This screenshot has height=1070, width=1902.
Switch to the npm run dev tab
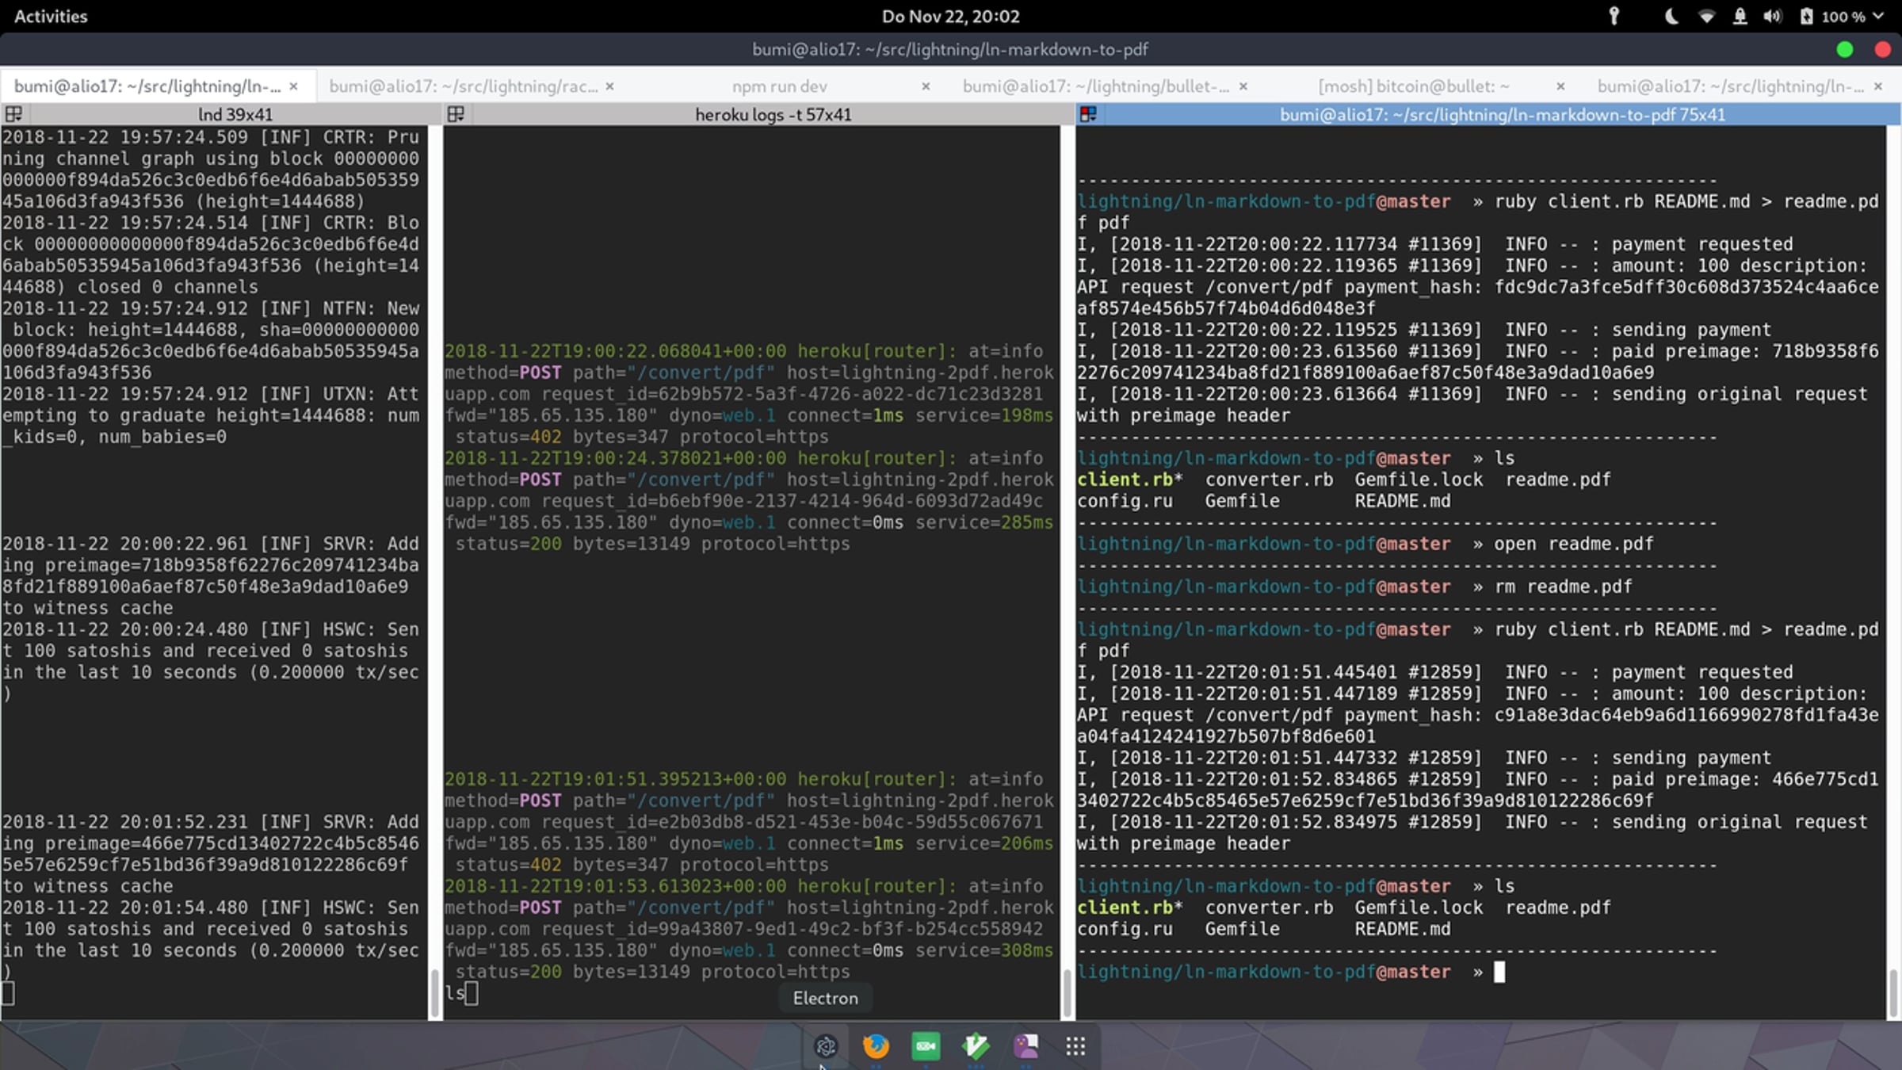coord(779,86)
